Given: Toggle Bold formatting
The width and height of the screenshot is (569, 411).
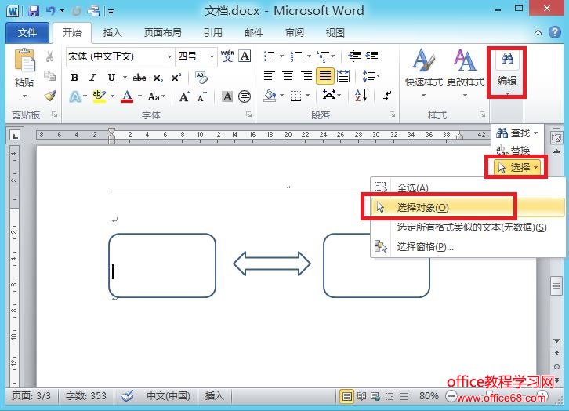Looking at the screenshot, I should pos(74,78).
